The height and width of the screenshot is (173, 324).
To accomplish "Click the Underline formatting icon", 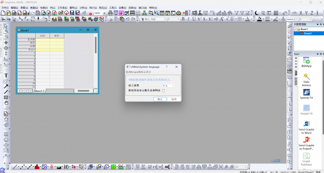I will pos(193,19).
